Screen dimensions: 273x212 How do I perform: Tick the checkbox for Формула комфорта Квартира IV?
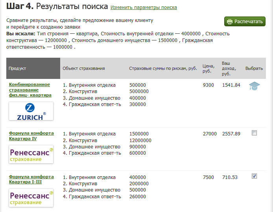[x=254, y=133]
